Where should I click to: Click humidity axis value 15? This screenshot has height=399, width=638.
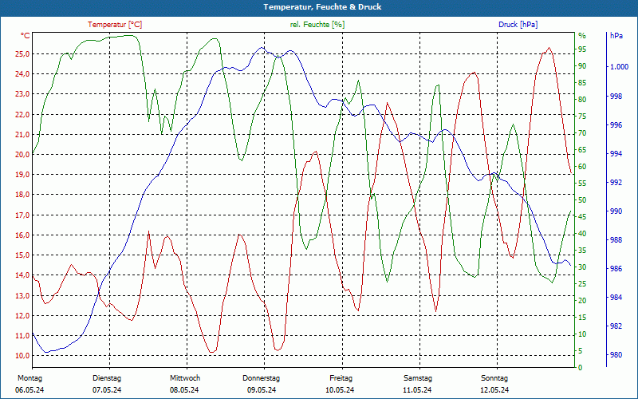pyautogui.click(x=582, y=317)
